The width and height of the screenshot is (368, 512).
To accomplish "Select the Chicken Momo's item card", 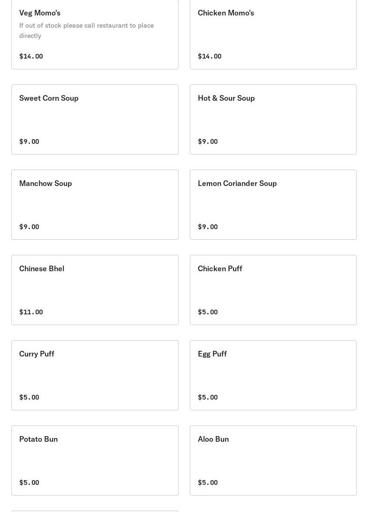I will pos(273,33).
